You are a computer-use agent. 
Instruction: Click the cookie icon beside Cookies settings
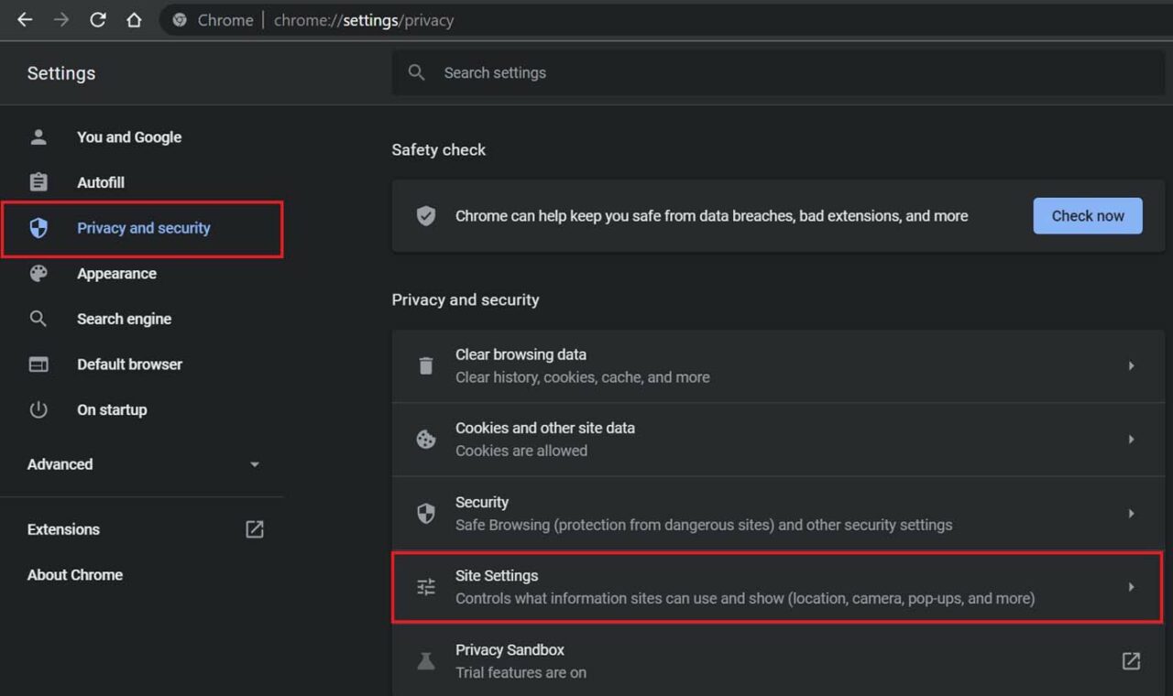[x=425, y=439]
